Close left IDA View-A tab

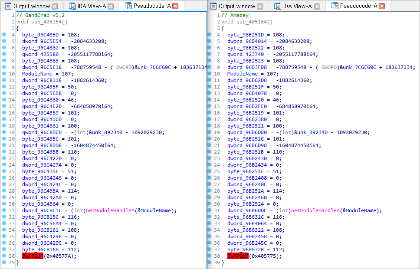pyautogui.click(x=111, y=7)
